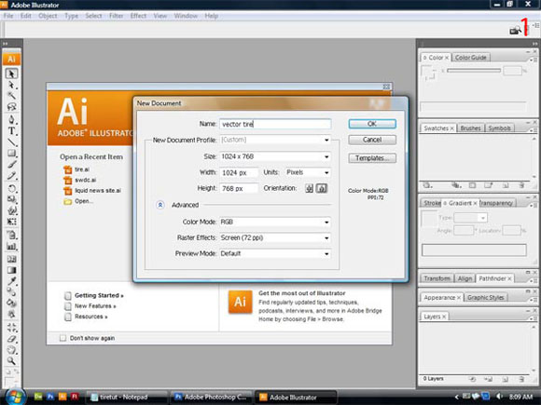Pick the Lasso tool
Viewport: 541px width, 405px height.
11,107
